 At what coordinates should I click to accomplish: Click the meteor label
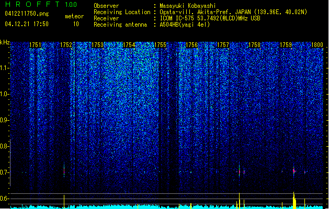(x=74, y=16)
